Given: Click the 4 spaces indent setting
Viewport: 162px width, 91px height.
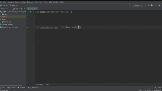Looking at the screenshot, I should click(x=157, y=90).
